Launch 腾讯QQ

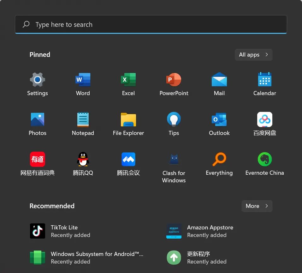(x=83, y=163)
